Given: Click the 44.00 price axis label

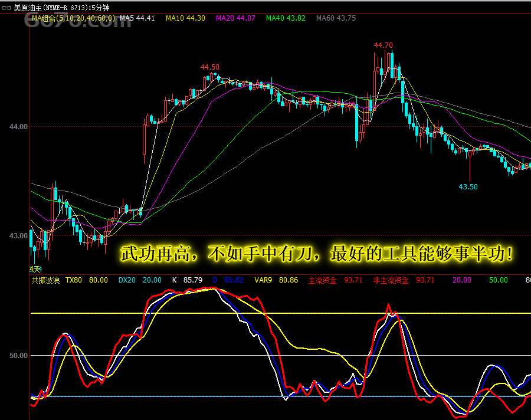Looking at the screenshot, I should pyautogui.click(x=18, y=126).
